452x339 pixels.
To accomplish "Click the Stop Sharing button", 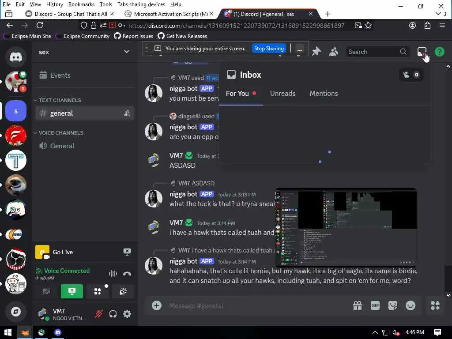I will (269, 49).
